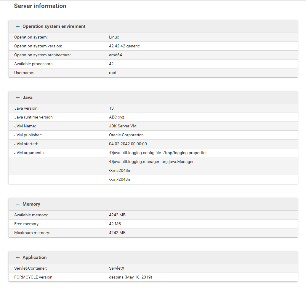This screenshot has width=306, height=288.
Task: Toggle the 'Operation system envirement' header title
Action: click(x=54, y=26)
